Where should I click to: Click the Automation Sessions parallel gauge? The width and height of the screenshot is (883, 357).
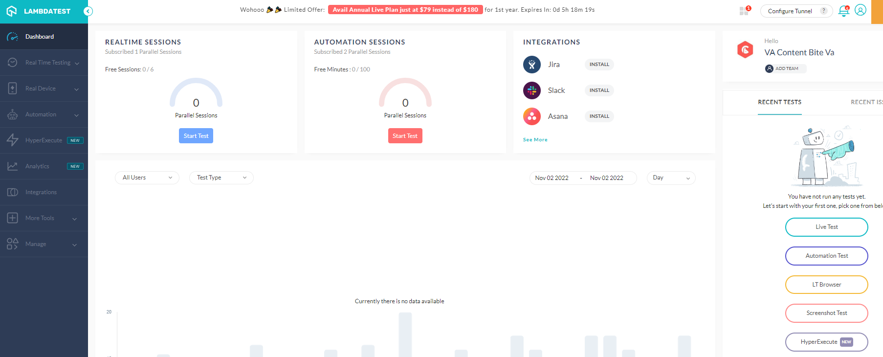(405, 92)
